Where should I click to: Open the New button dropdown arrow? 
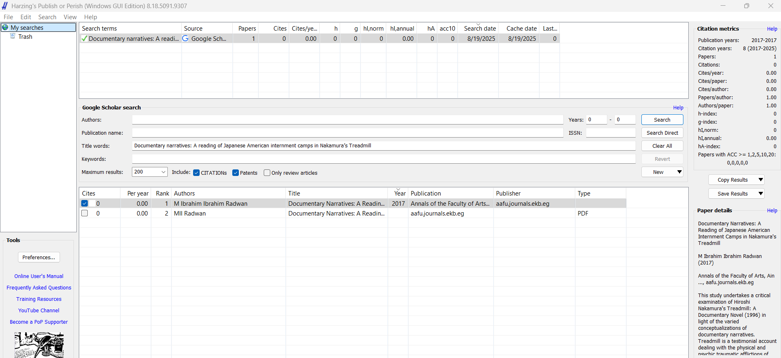pos(679,172)
